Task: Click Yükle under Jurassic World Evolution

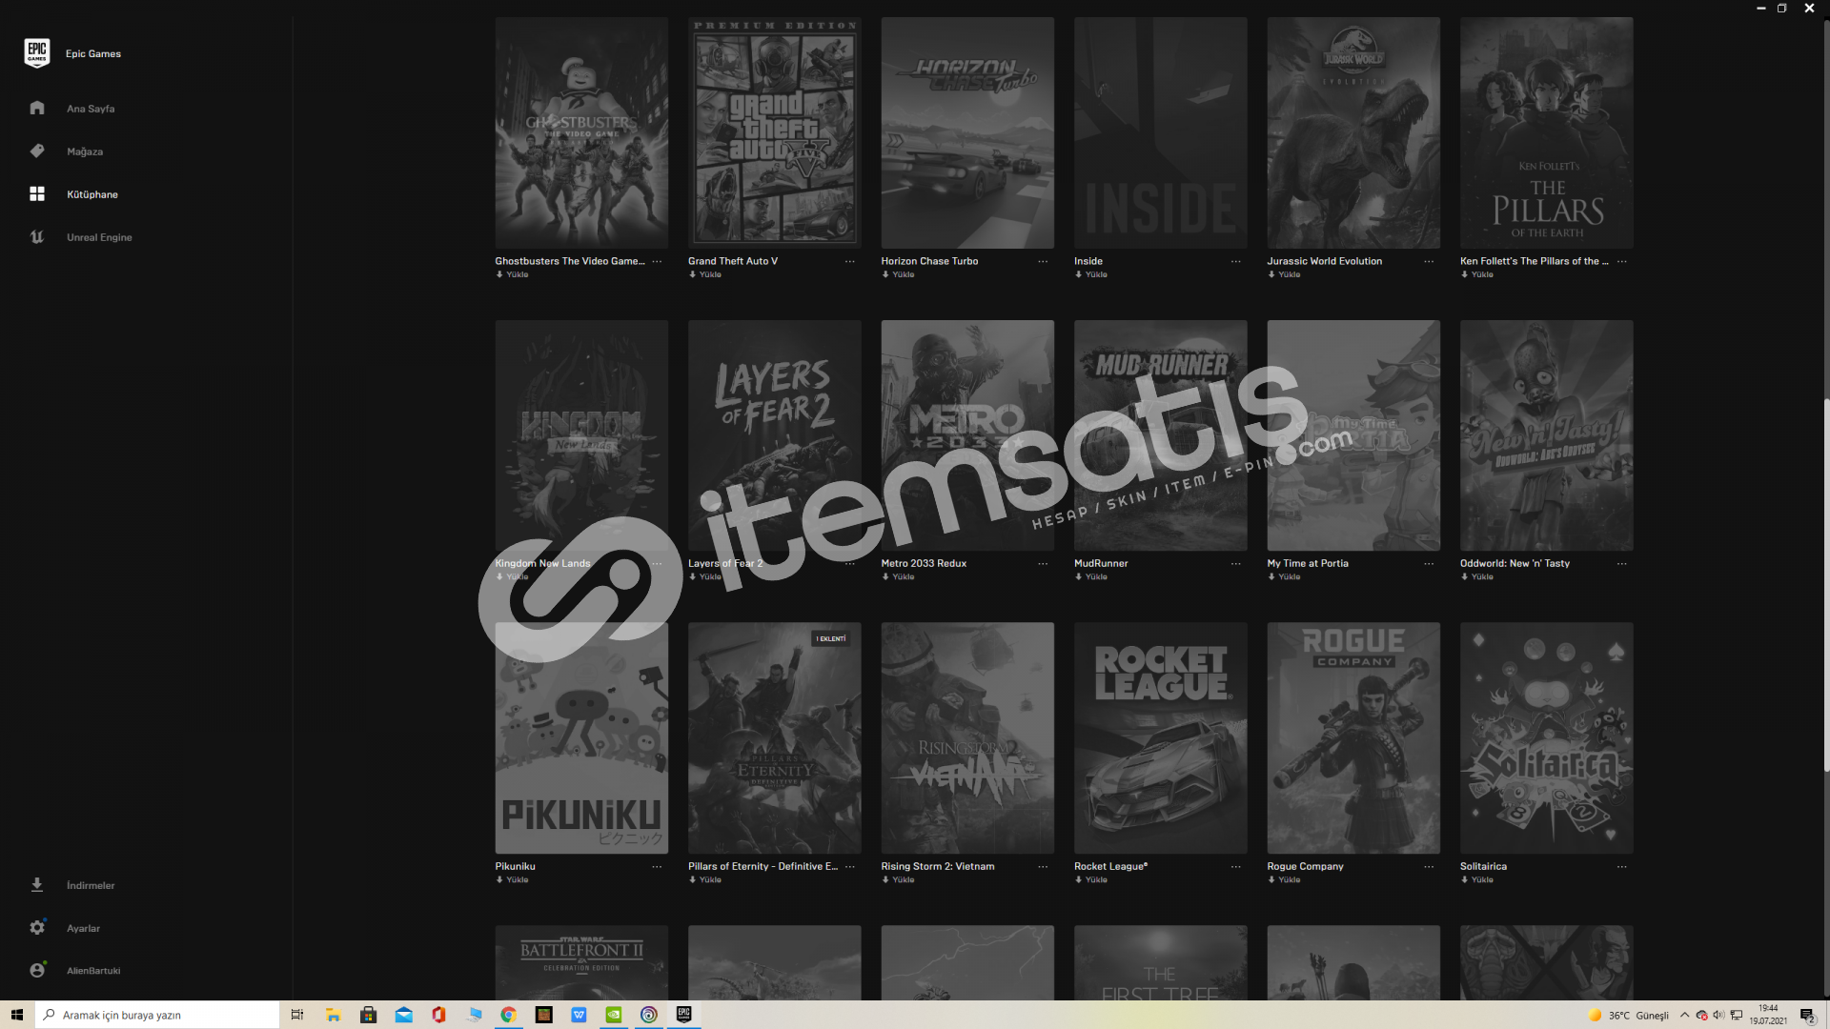Action: pyautogui.click(x=1289, y=274)
